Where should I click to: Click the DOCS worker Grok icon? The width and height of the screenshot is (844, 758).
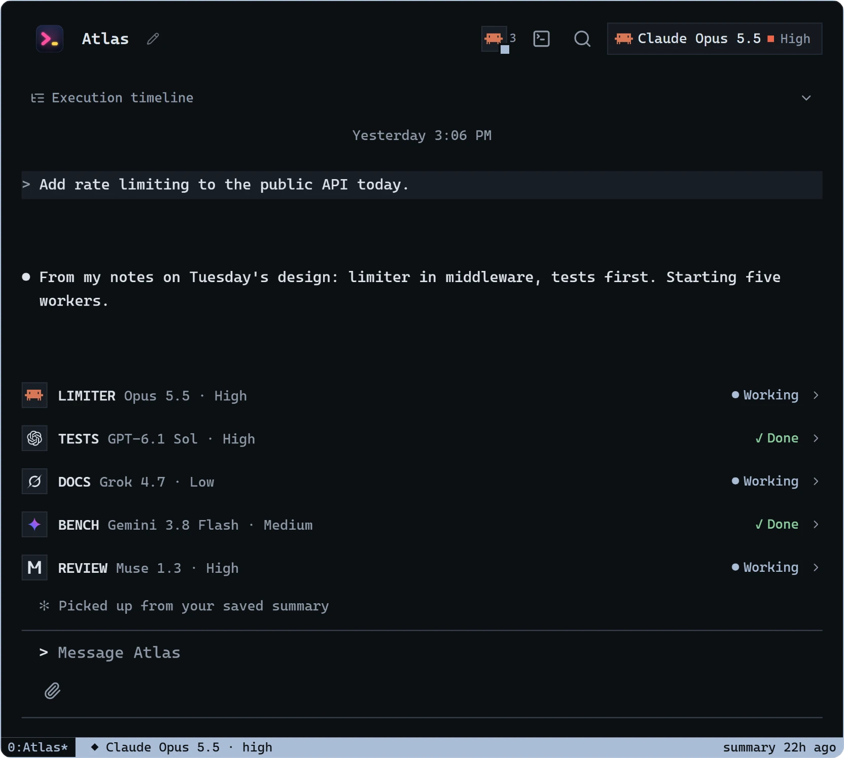34,481
